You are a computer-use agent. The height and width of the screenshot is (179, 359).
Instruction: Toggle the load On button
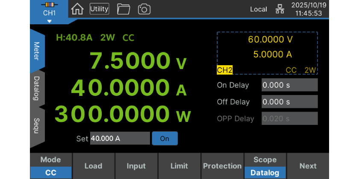point(165,139)
